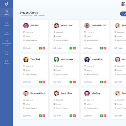This screenshot has width=126, height=126.
Task: Open the user account avatar menu
Action: (123, 4)
